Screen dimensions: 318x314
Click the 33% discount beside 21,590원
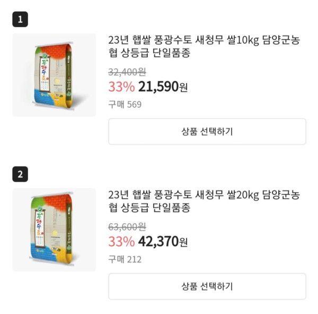tap(121, 87)
